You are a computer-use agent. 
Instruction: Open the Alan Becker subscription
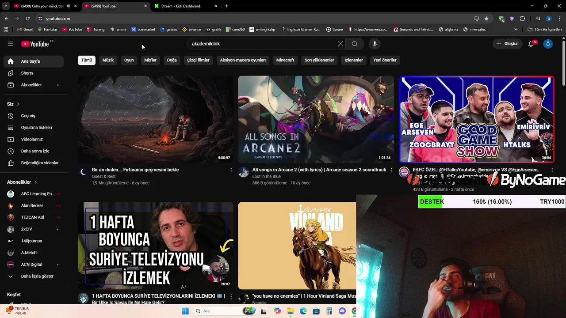(34, 206)
